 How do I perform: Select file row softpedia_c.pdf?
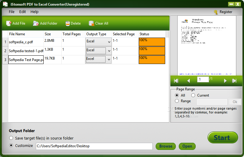coord(26,42)
